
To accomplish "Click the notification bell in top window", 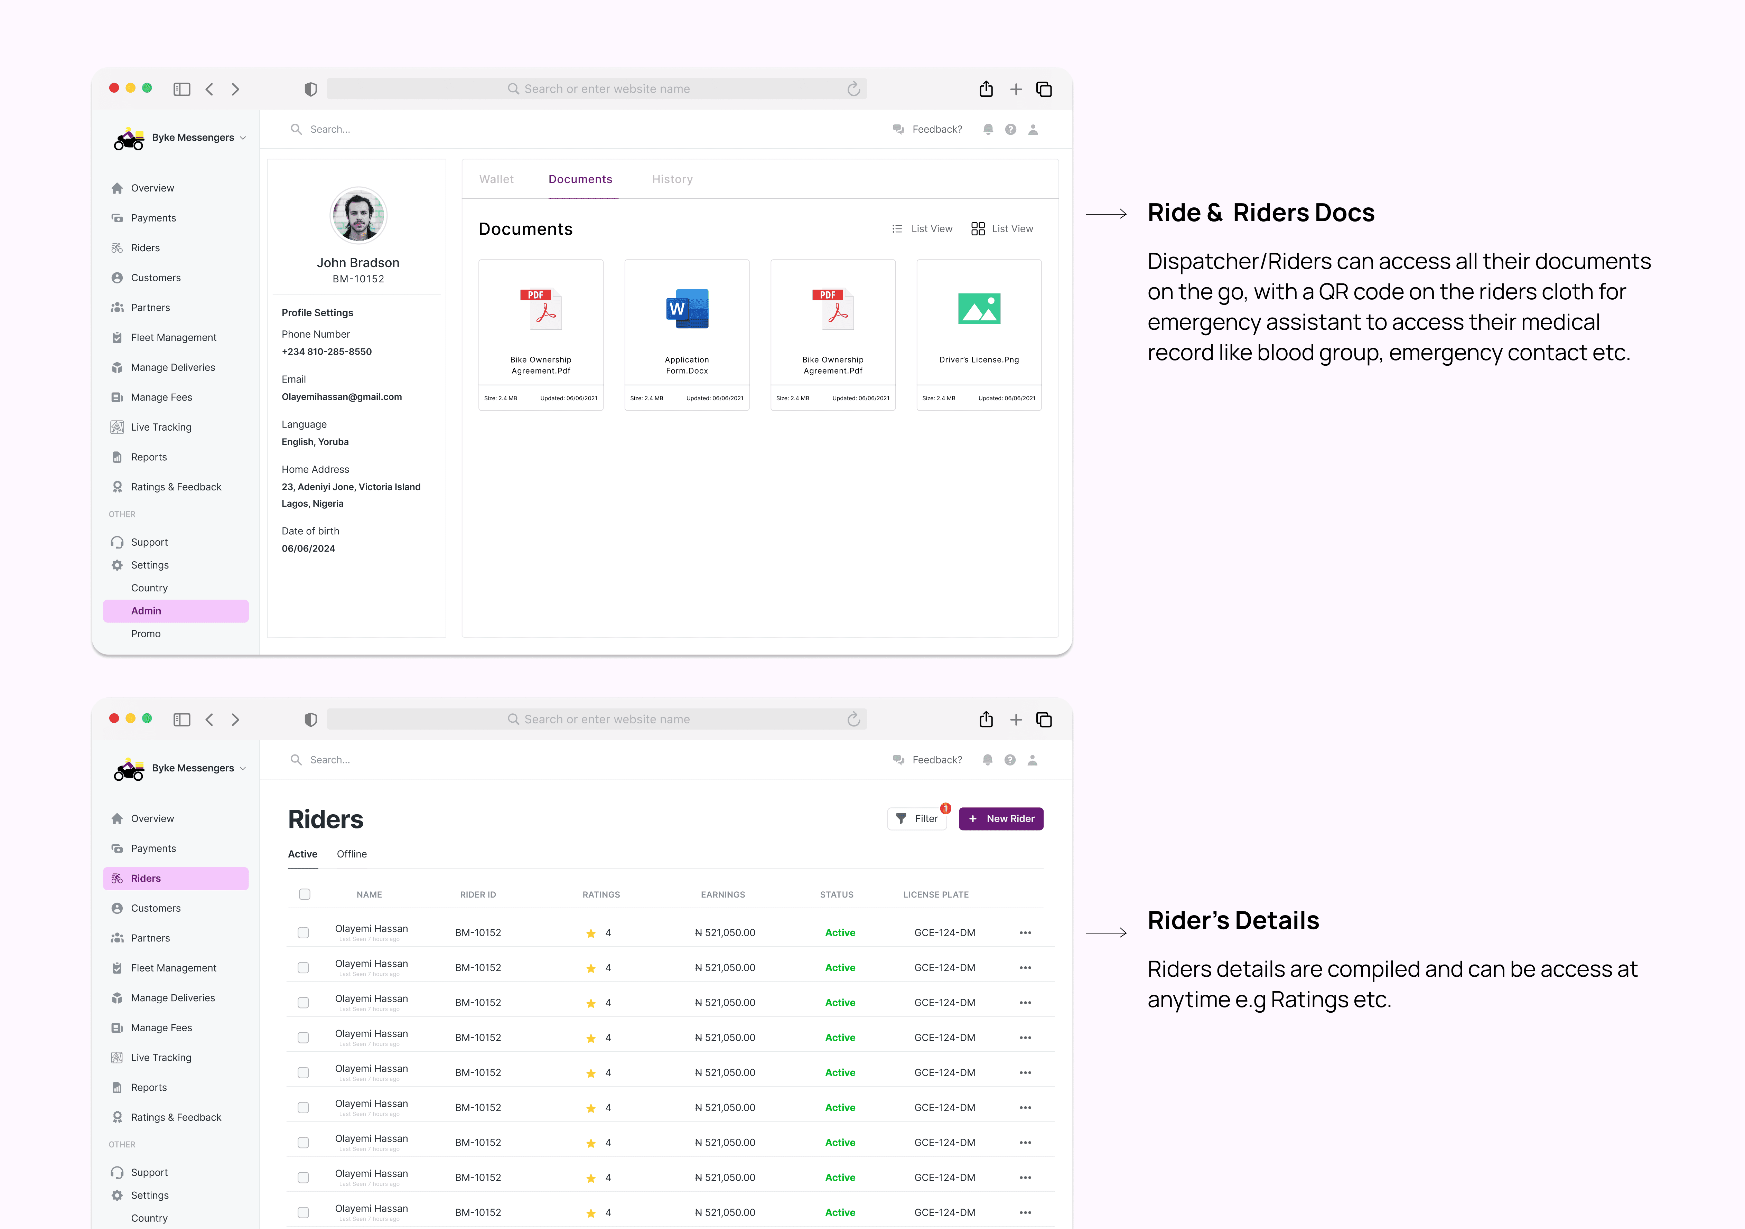I will tap(987, 129).
